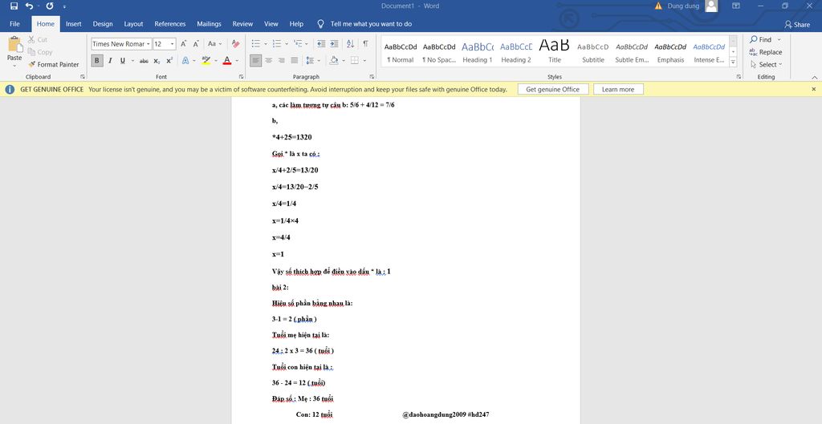Click document line "x/4=1/4"
Viewport: 822px width, 424px height.
[284, 204]
